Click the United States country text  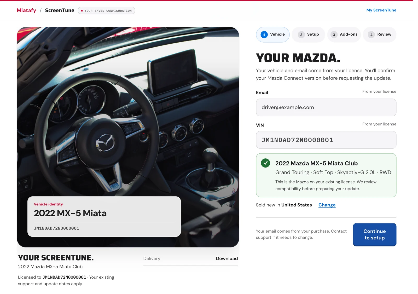pos(297,205)
